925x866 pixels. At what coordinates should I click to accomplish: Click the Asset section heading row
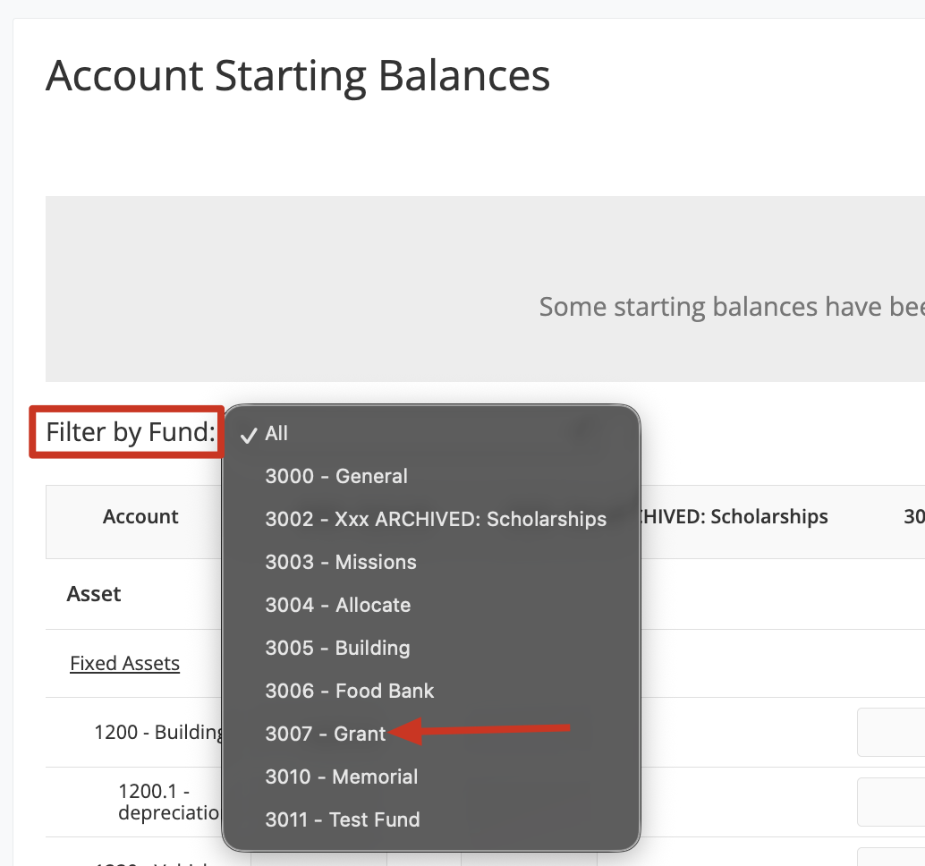coord(94,594)
